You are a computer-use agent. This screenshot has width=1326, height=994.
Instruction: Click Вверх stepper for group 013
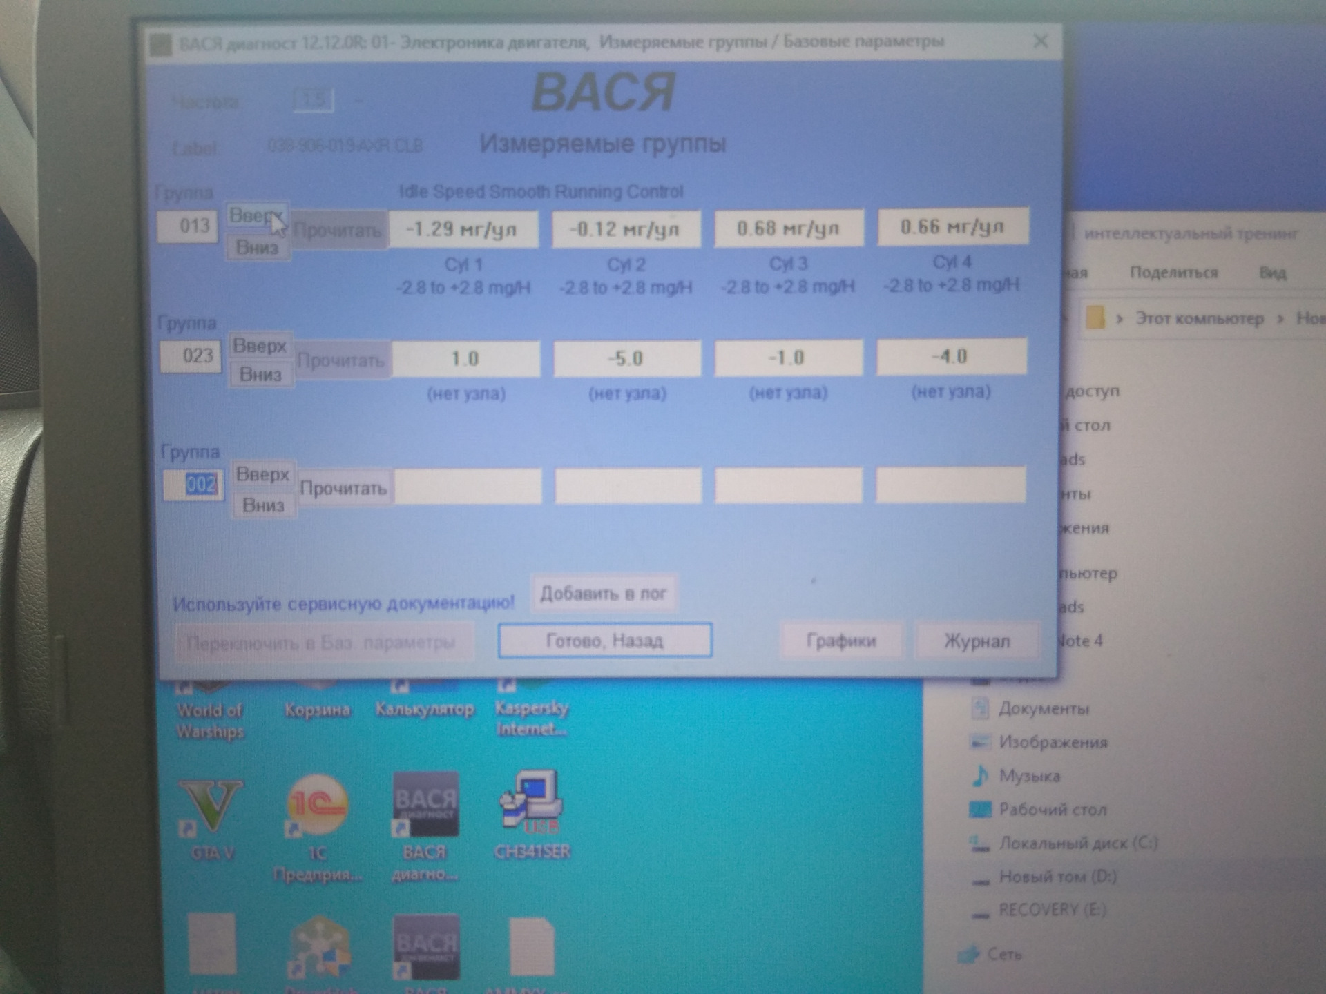pyautogui.click(x=256, y=216)
